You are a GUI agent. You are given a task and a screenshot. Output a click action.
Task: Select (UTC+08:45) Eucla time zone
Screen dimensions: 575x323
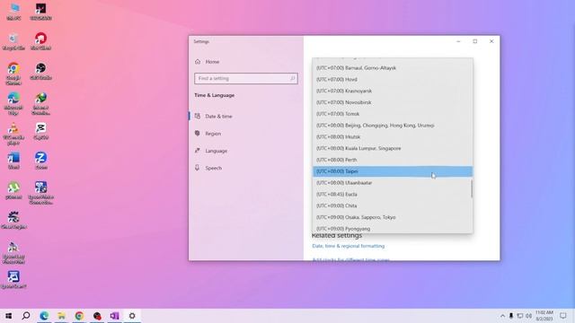(x=393, y=194)
